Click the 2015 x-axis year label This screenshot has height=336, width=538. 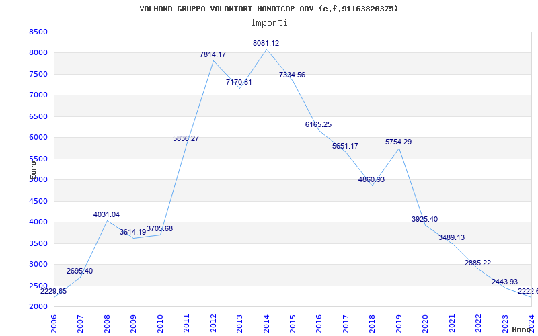coord(293,324)
